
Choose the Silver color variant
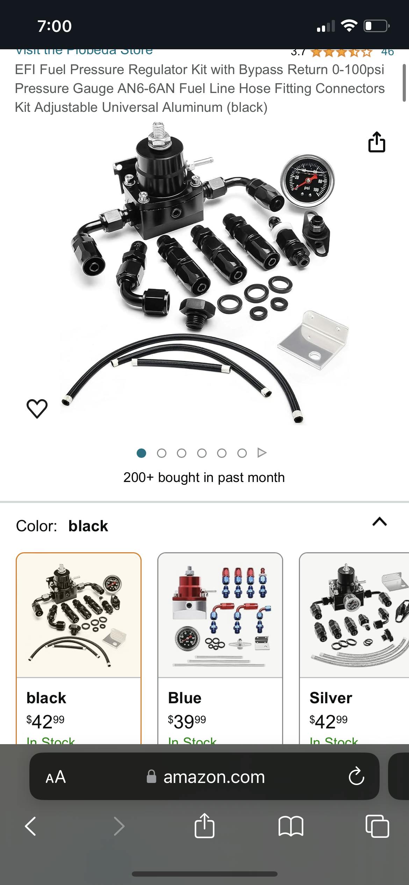coord(354,648)
